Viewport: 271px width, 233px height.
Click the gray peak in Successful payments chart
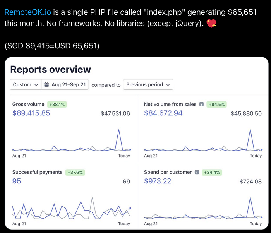(92, 198)
